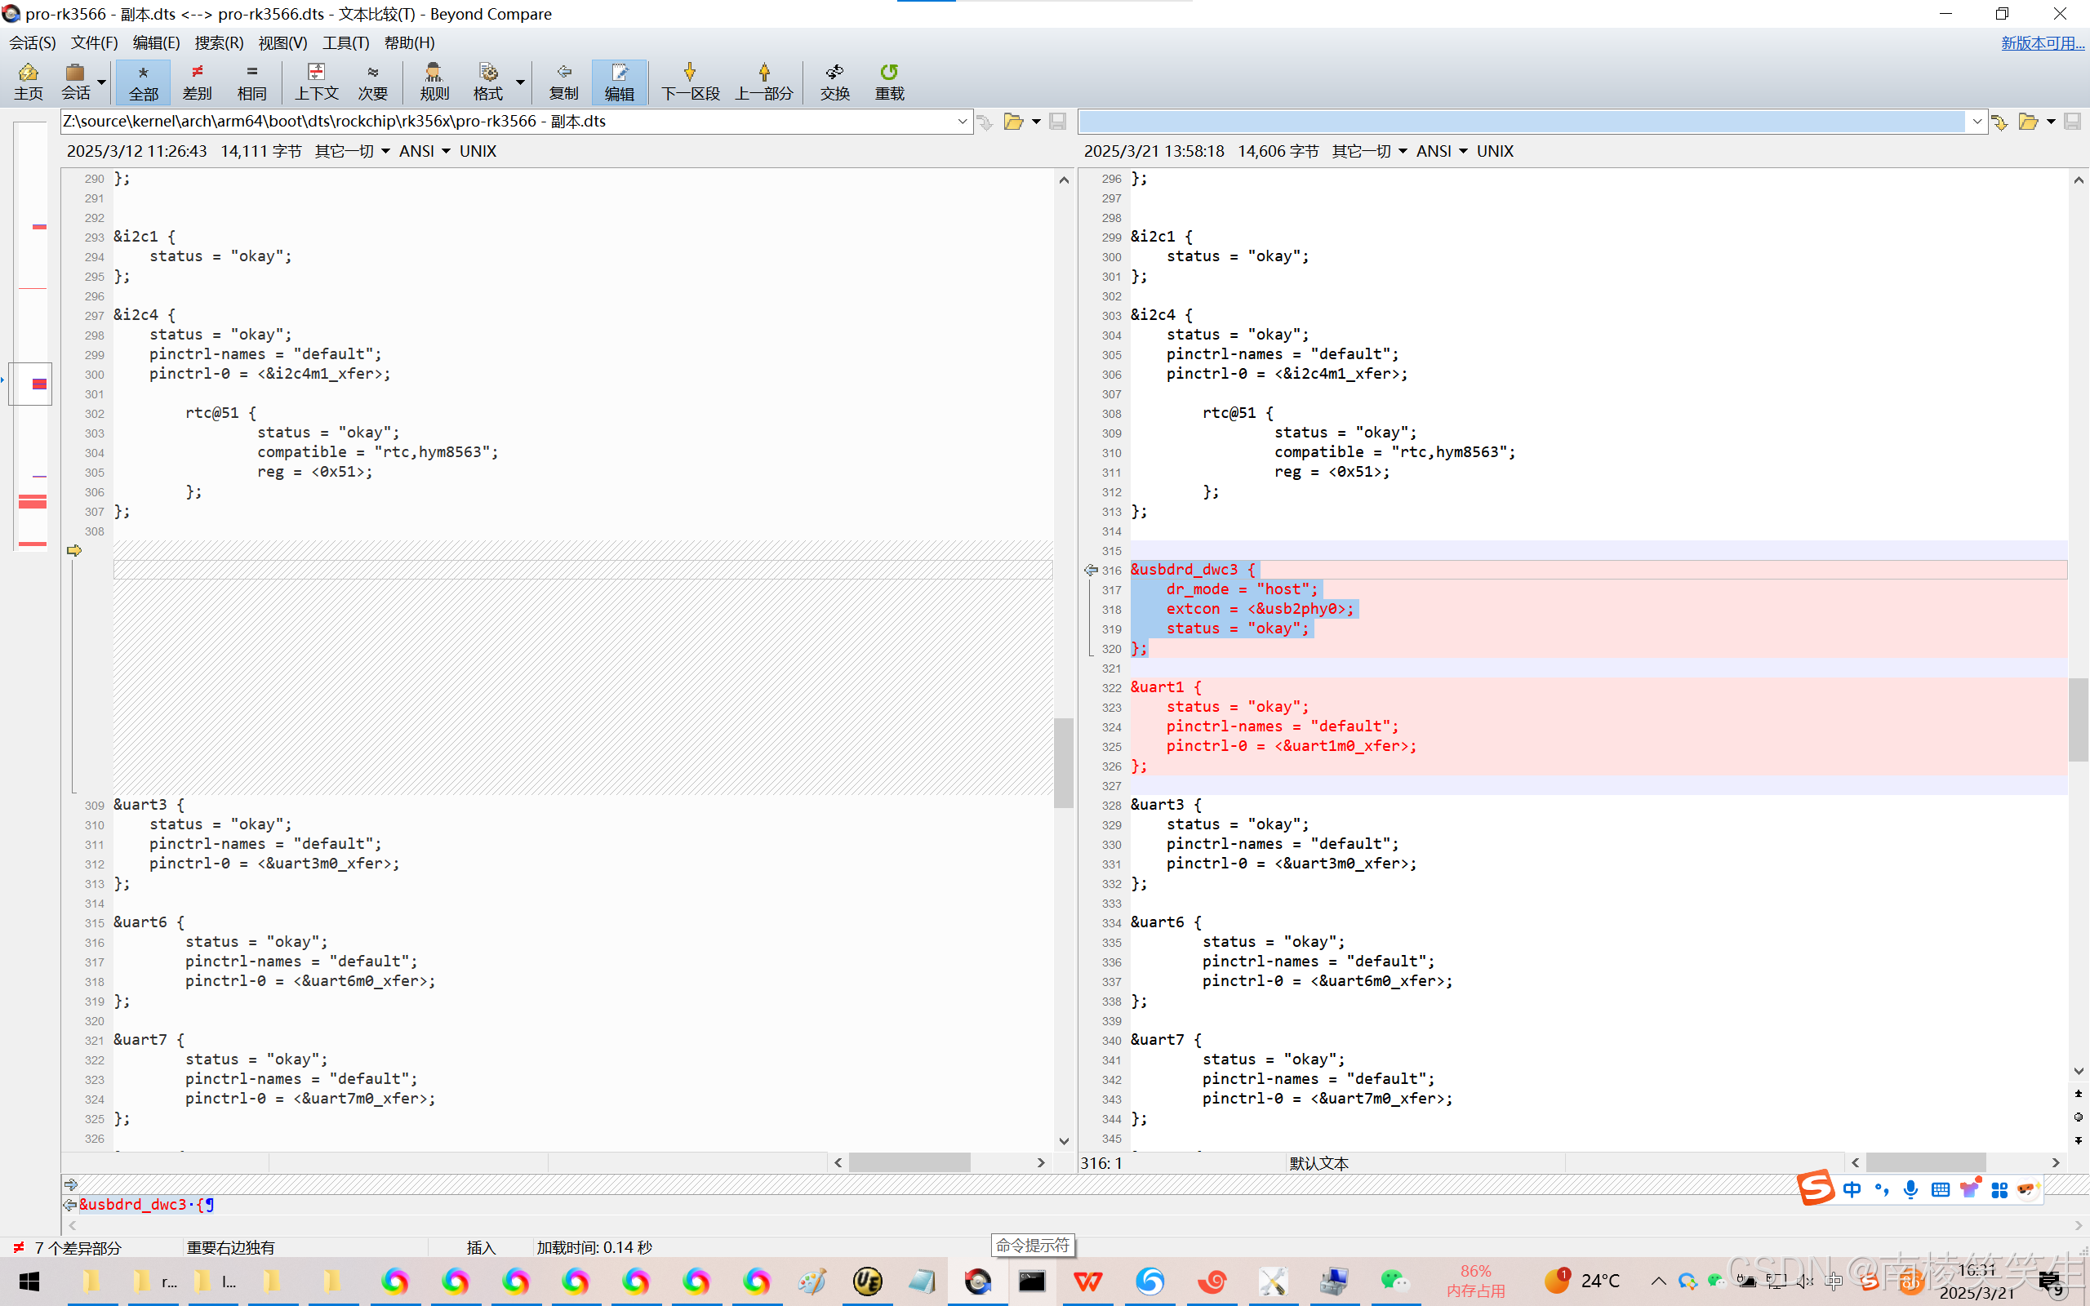Click the right pane file path field
The width and height of the screenshot is (2090, 1306).
click(1520, 122)
